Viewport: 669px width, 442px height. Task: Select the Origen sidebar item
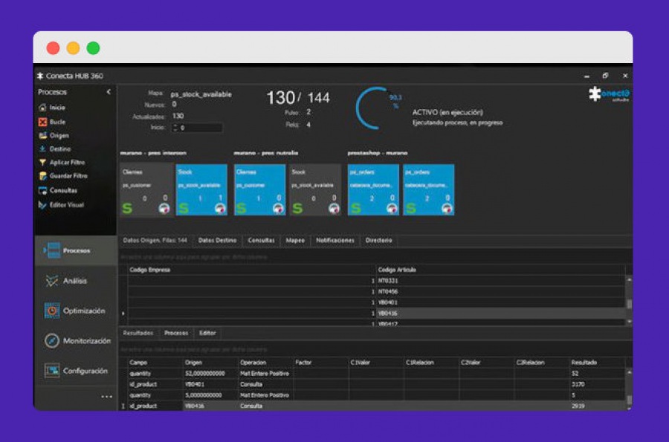coord(54,135)
